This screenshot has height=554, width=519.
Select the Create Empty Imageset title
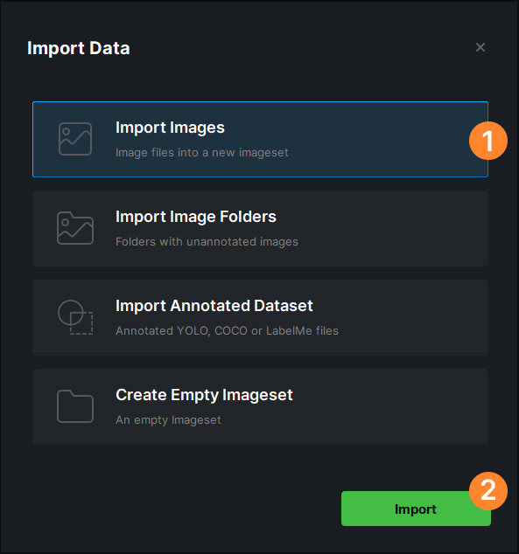tap(204, 395)
